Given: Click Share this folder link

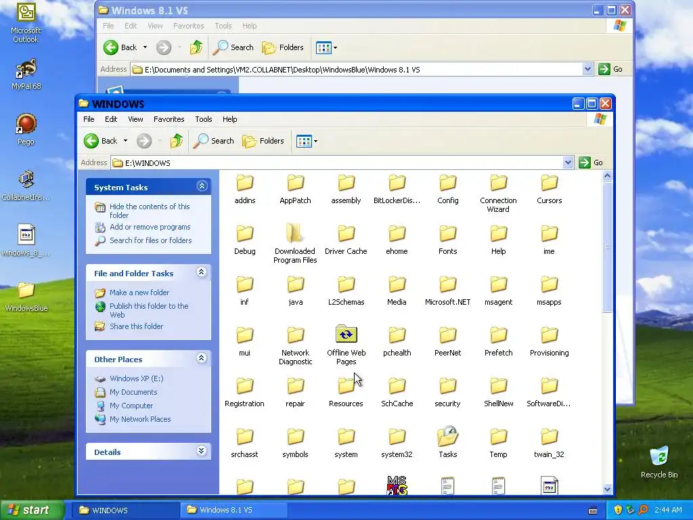Looking at the screenshot, I should (x=136, y=326).
